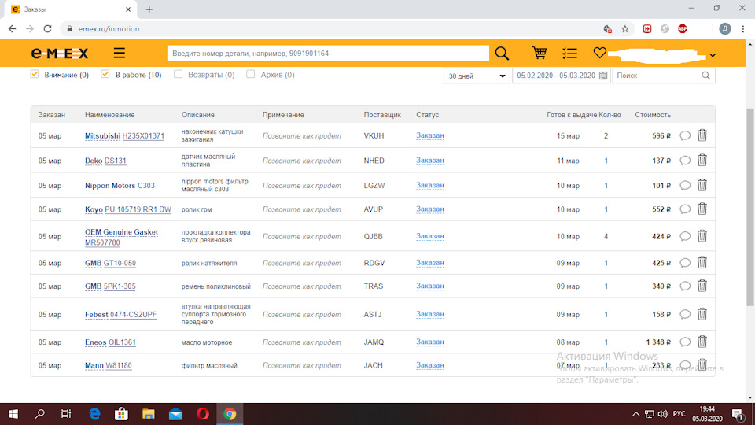This screenshot has width=755, height=425.
Task: Open the shopping cart icon
Action: pyautogui.click(x=540, y=53)
